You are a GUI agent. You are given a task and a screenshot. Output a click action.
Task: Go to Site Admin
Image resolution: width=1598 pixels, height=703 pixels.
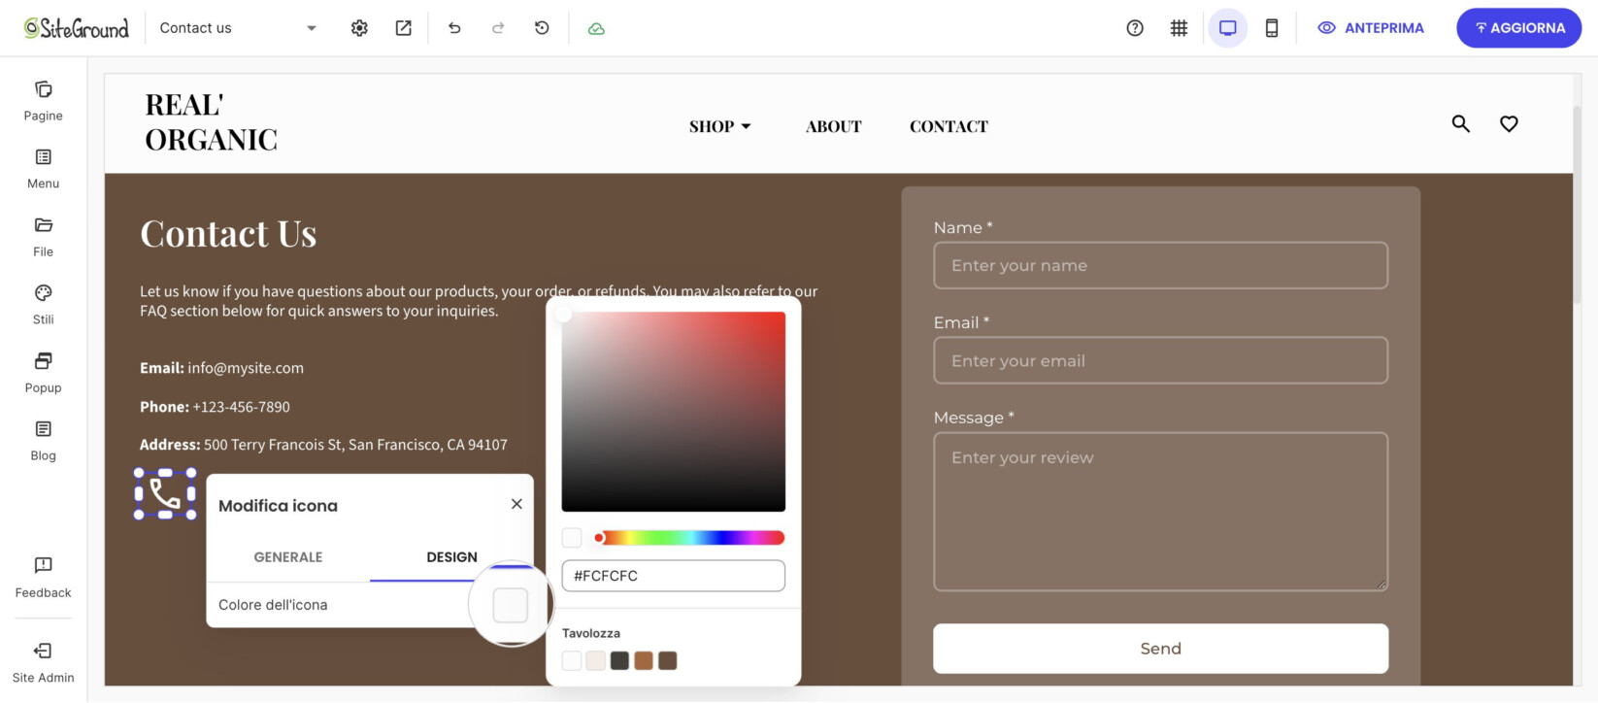pos(43,663)
